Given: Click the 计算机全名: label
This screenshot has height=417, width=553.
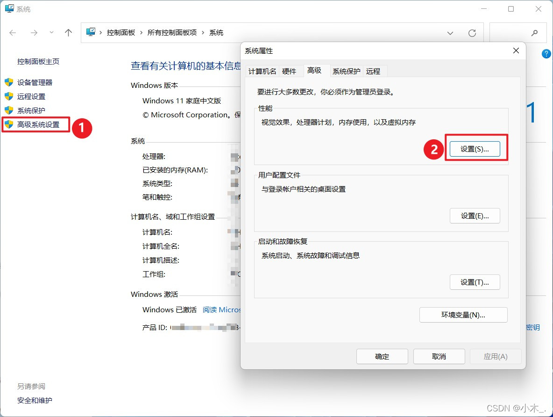Looking at the screenshot, I should point(161,246).
